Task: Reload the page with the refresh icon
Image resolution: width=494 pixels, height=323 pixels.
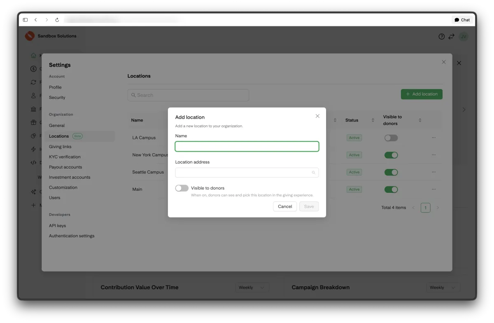Action: (x=57, y=20)
